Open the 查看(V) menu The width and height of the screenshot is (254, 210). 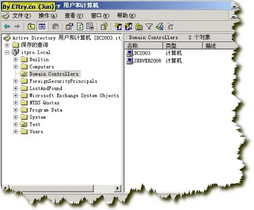coord(74,15)
